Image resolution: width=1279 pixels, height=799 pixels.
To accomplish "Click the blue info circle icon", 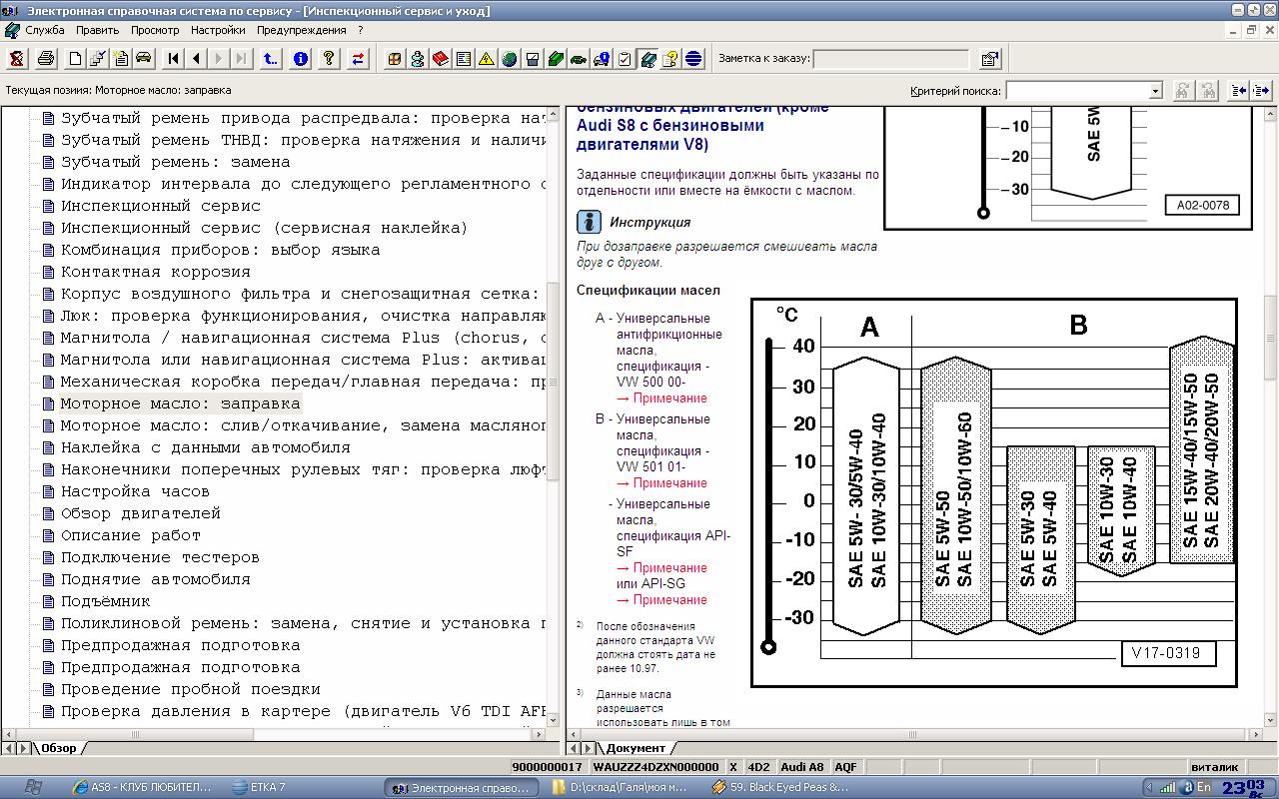I will tap(301, 59).
